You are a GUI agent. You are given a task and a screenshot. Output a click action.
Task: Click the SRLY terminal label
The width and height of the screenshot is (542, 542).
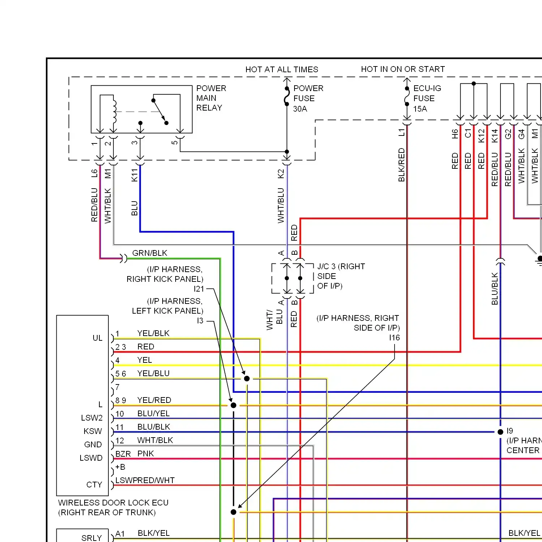pos(92,538)
